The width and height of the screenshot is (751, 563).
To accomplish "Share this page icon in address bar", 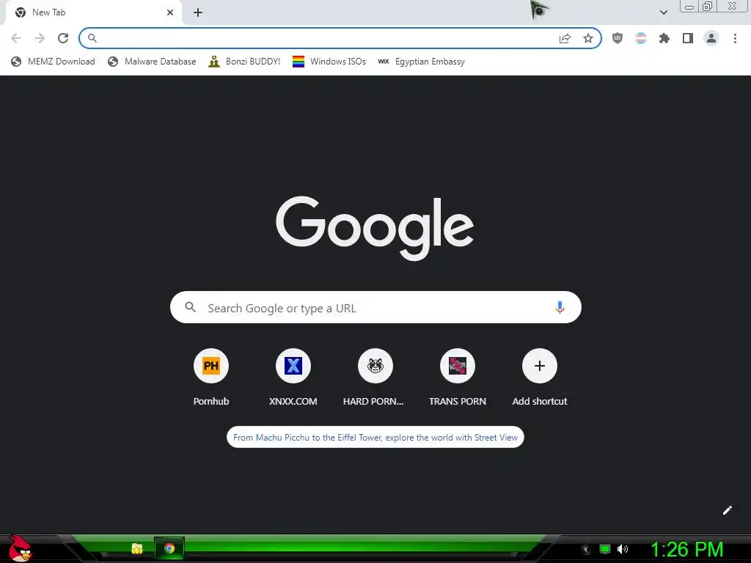I will 565,38.
